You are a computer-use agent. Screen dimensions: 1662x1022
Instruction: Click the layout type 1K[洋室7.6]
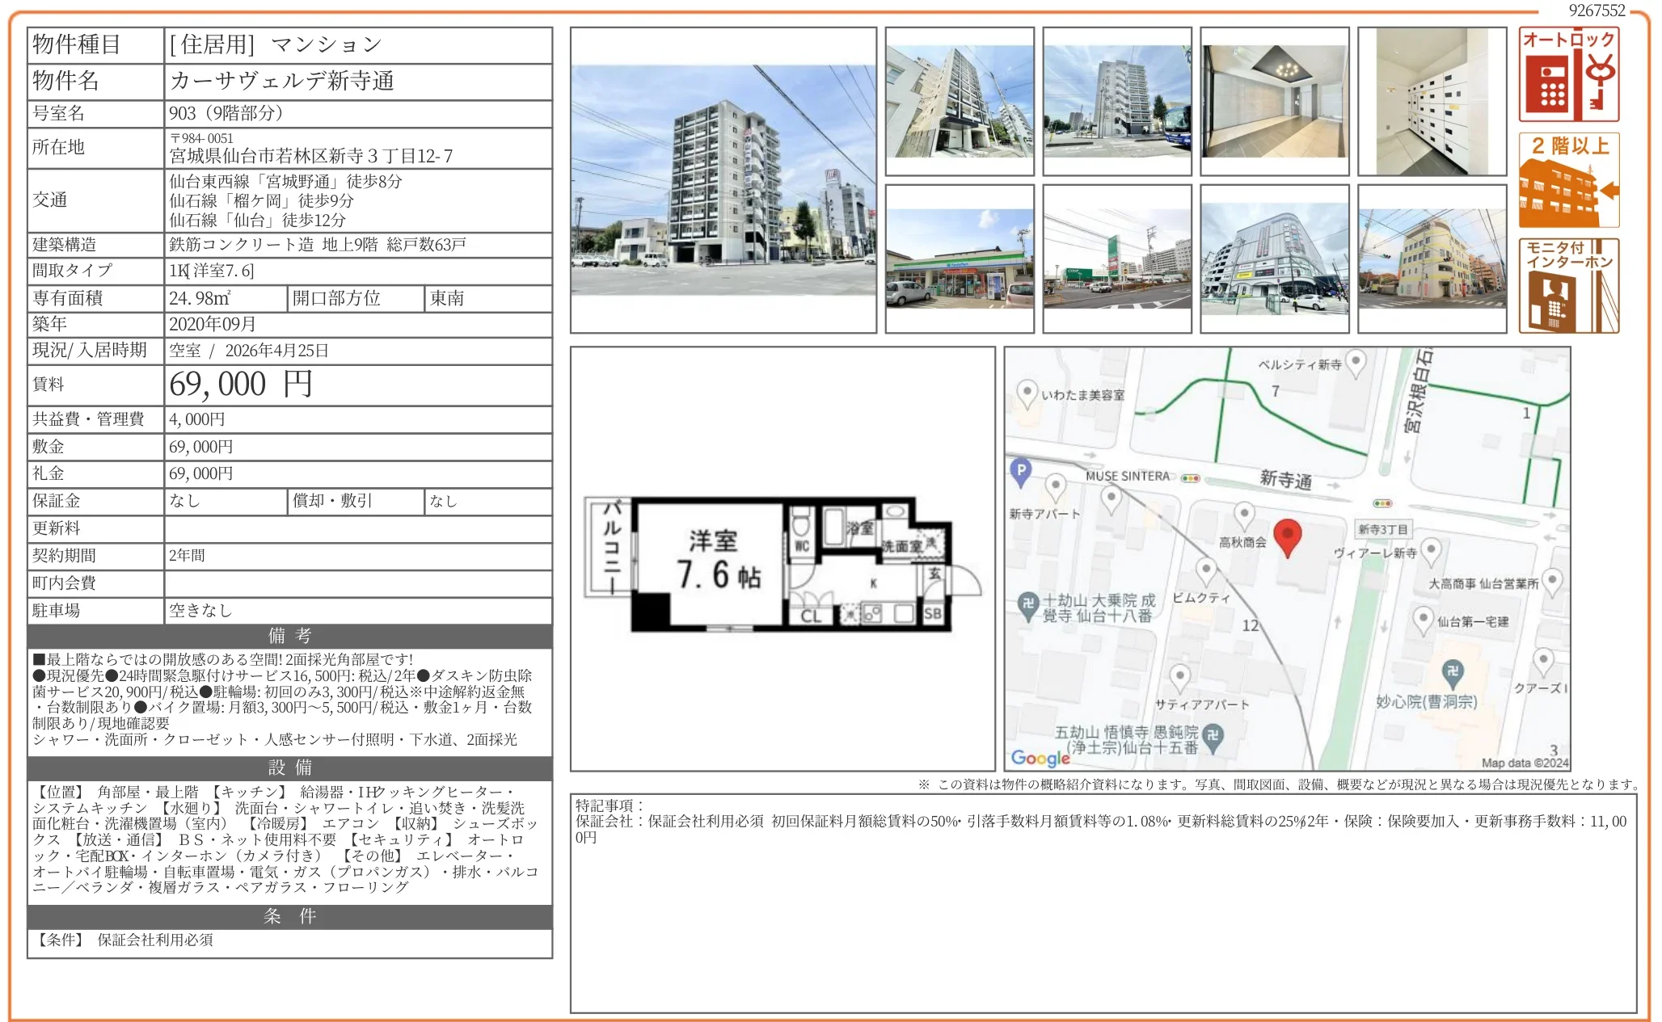(212, 271)
